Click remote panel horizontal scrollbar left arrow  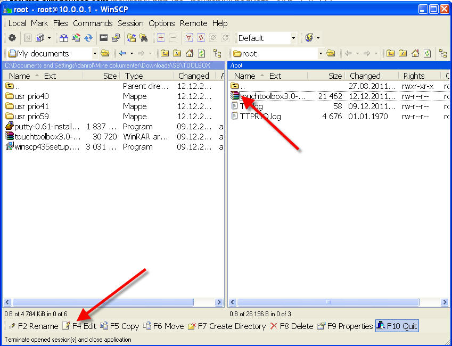point(233,302)
